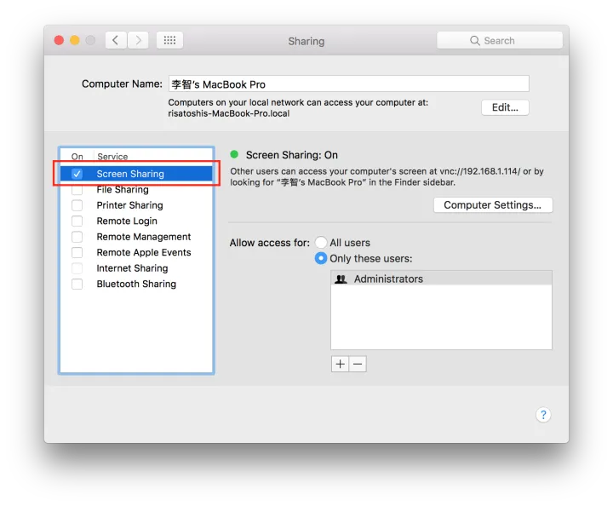This screenshot has height=506, width=613.
Task: Select the Remote Login service label
Action: point(127,221)
